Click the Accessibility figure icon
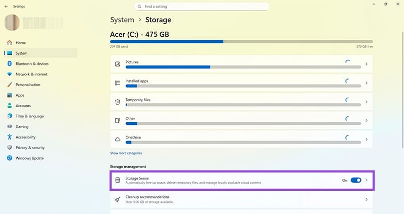The width and height of the screenshot is (404, 214). point(10,137)
